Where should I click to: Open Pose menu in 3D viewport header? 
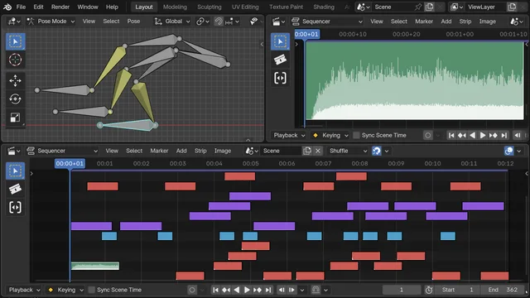[x=133, y=22]
